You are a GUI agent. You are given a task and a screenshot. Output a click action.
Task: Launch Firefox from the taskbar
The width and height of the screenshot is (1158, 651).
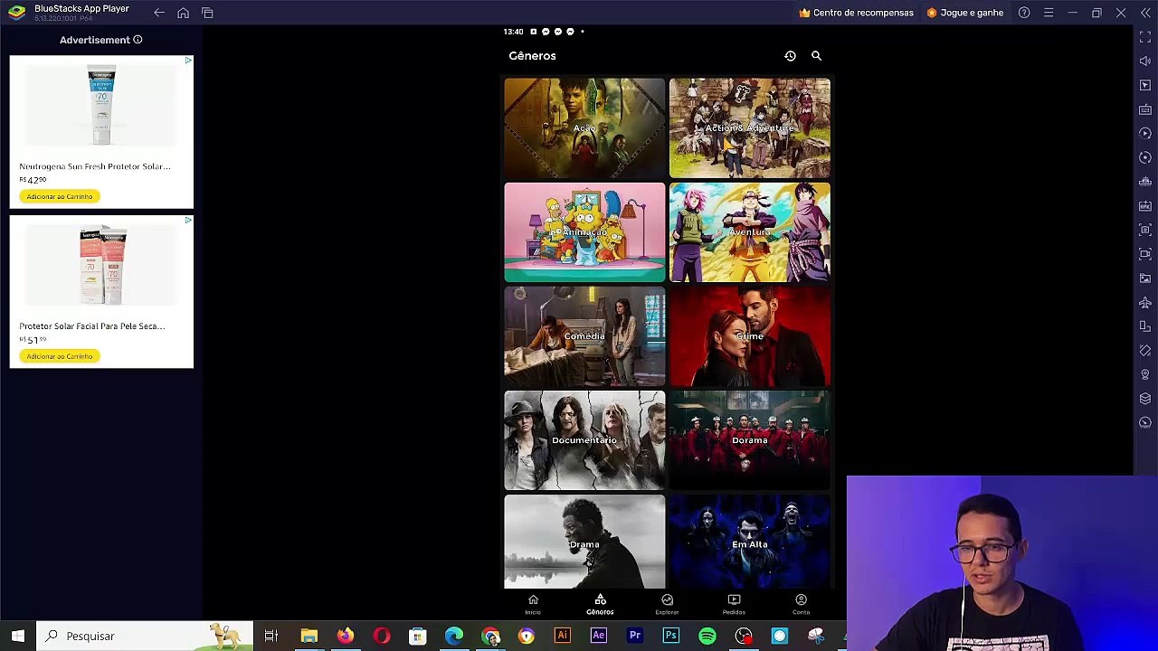(346, 636)
